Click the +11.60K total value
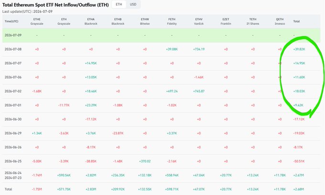Screen dimensions: 325x195 (x=299, y=77)
